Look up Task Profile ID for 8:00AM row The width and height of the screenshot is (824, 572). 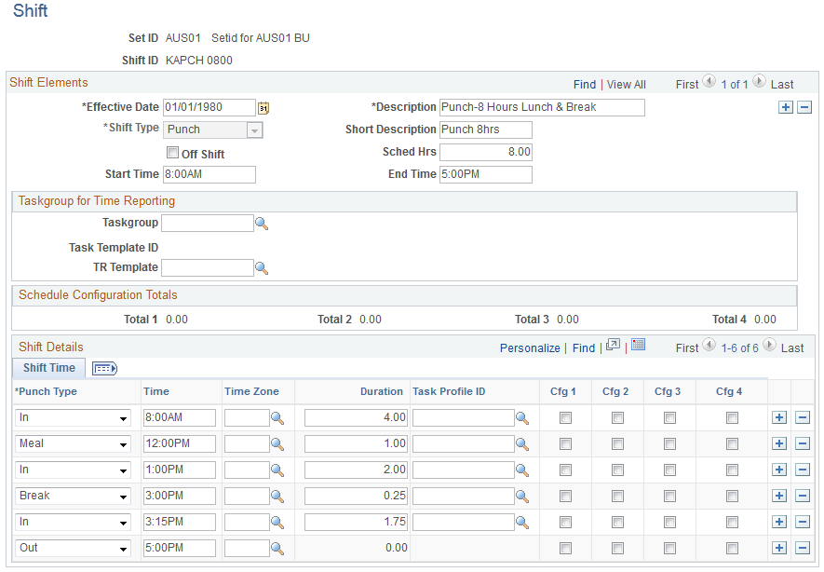pos(522,418)
